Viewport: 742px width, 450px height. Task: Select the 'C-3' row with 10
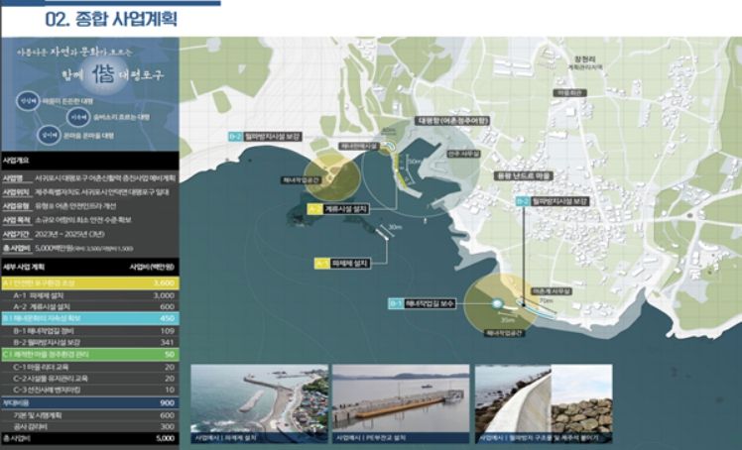click(x=90, y=390)
